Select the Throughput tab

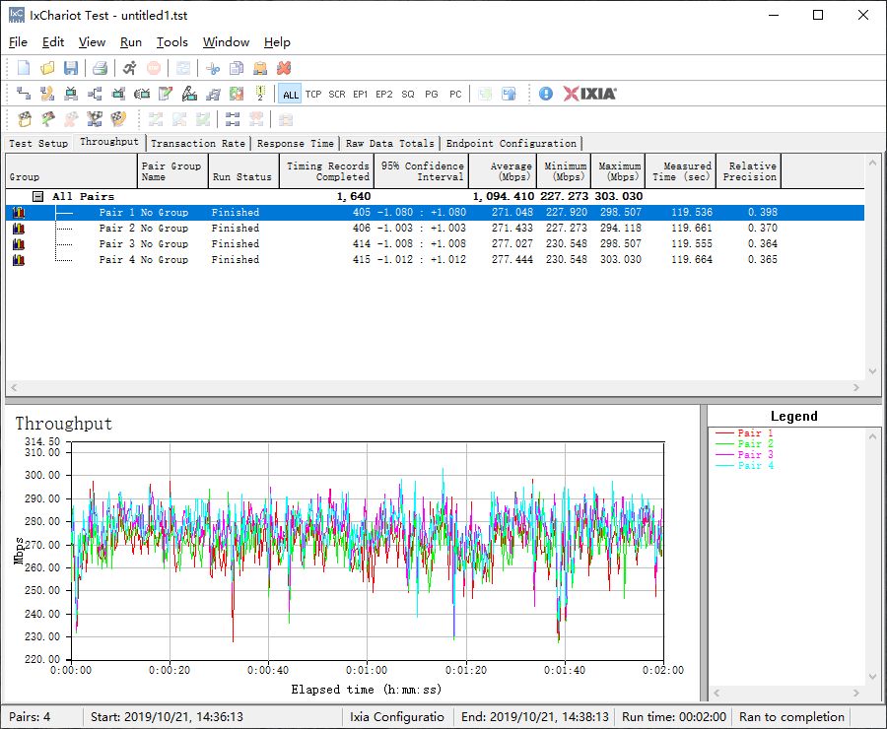pos(109,142)
